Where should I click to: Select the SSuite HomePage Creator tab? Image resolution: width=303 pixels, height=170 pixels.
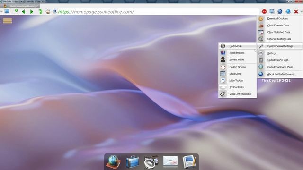tap(20, 6)
